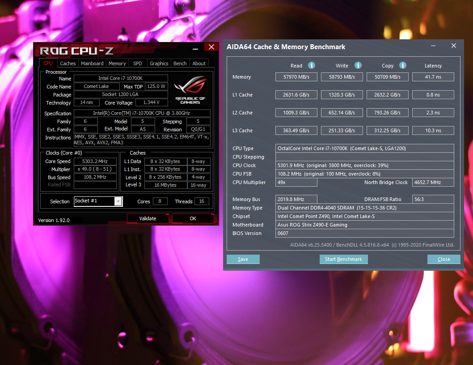This screenshot has height=365, width=473.
Task: Click the Threads count field 16
Action: click(x=202, y=201)
